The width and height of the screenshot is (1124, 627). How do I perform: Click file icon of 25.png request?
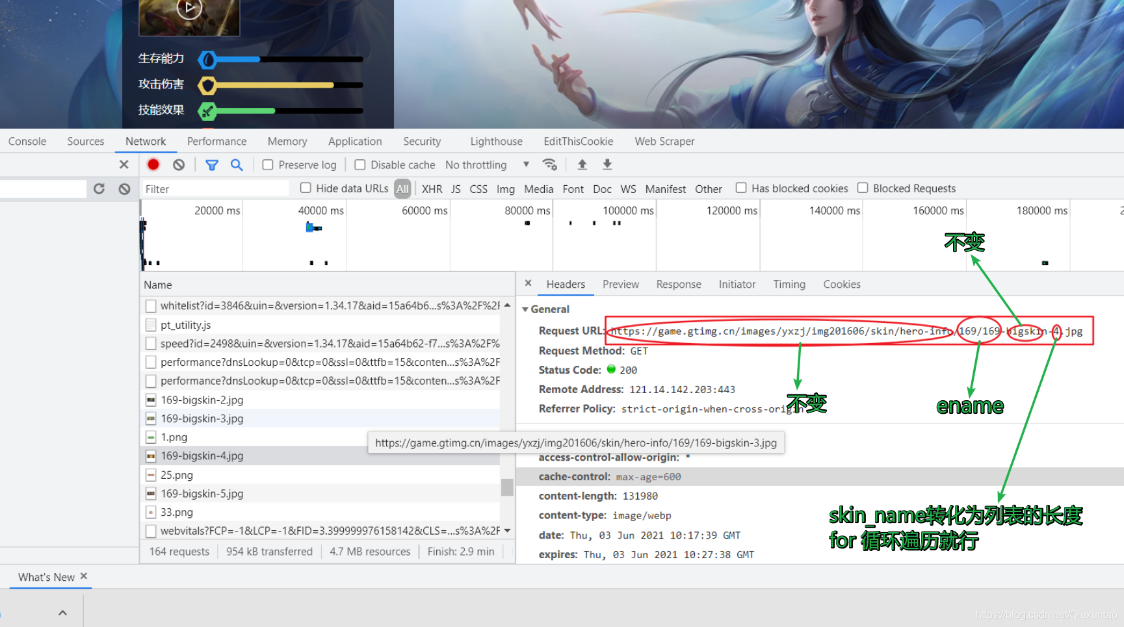click(x=151, y=475)
